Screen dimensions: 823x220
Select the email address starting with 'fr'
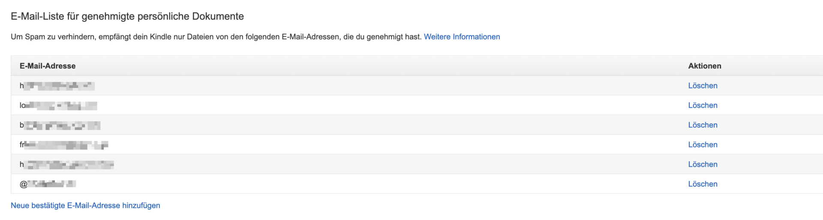pos(64,145)
